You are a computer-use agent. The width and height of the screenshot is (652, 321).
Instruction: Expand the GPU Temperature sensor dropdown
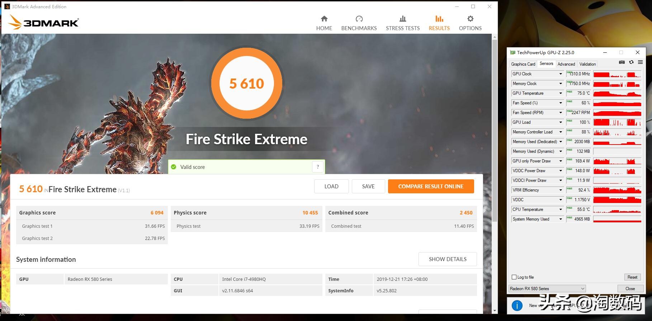[x=561, y=93]
